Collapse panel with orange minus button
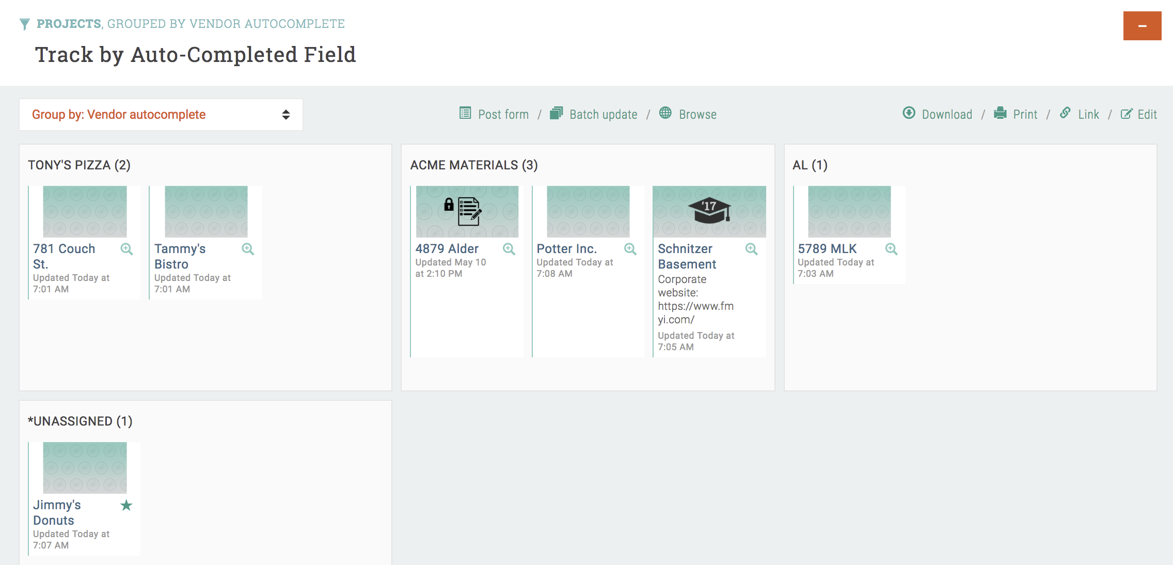 click(x=1142, y=26)
